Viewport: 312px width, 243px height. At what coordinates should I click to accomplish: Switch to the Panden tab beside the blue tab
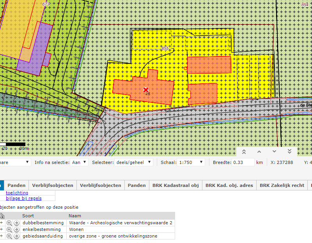point(16,185)
